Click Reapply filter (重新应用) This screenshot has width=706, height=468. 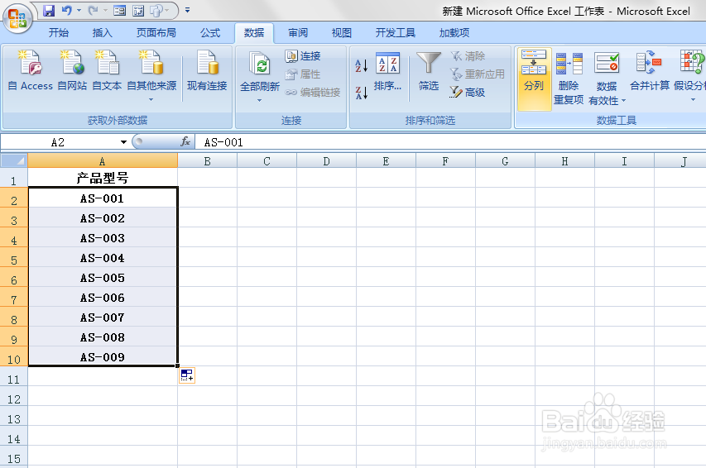click(x=478, y=74)
